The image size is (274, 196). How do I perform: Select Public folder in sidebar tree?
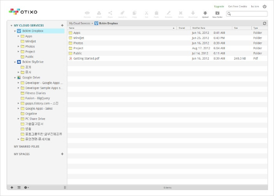(29, 57)
